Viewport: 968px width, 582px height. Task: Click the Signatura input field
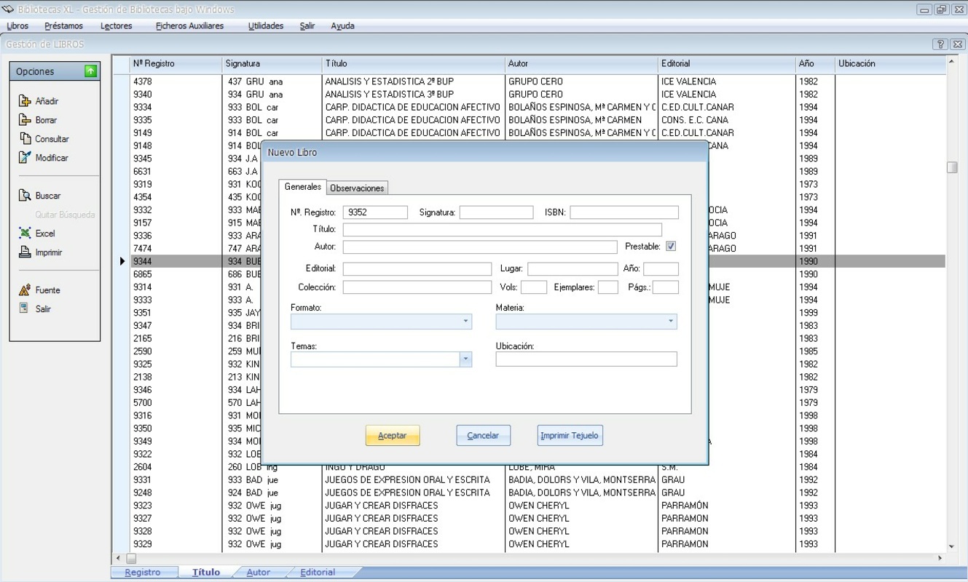[x=497, y=212]
